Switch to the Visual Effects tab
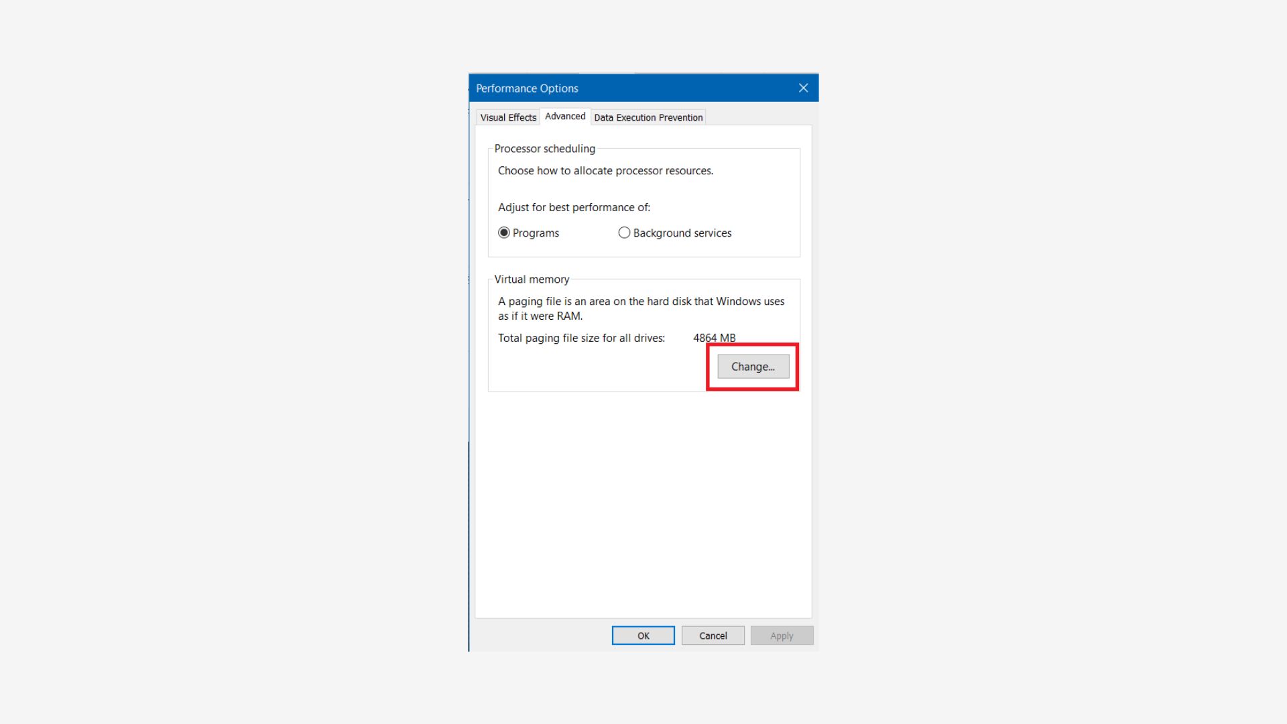This screenshot has width=1287, height=724. pyautogui.click(x=508, y=117)
